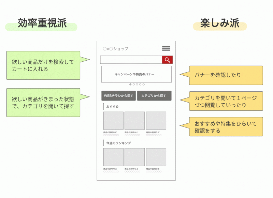Image resolution: width=273 pixels, height=198 pixels.
Task: Open the first 今週のランキング product thumbnail
Action: [113, 157]
